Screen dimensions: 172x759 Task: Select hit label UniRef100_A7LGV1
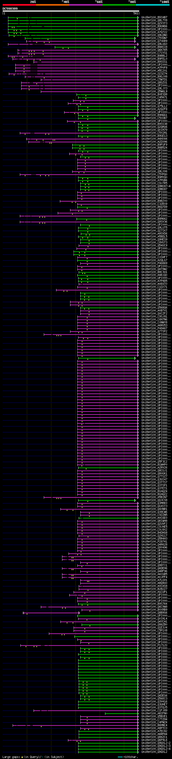click(154, 580)
